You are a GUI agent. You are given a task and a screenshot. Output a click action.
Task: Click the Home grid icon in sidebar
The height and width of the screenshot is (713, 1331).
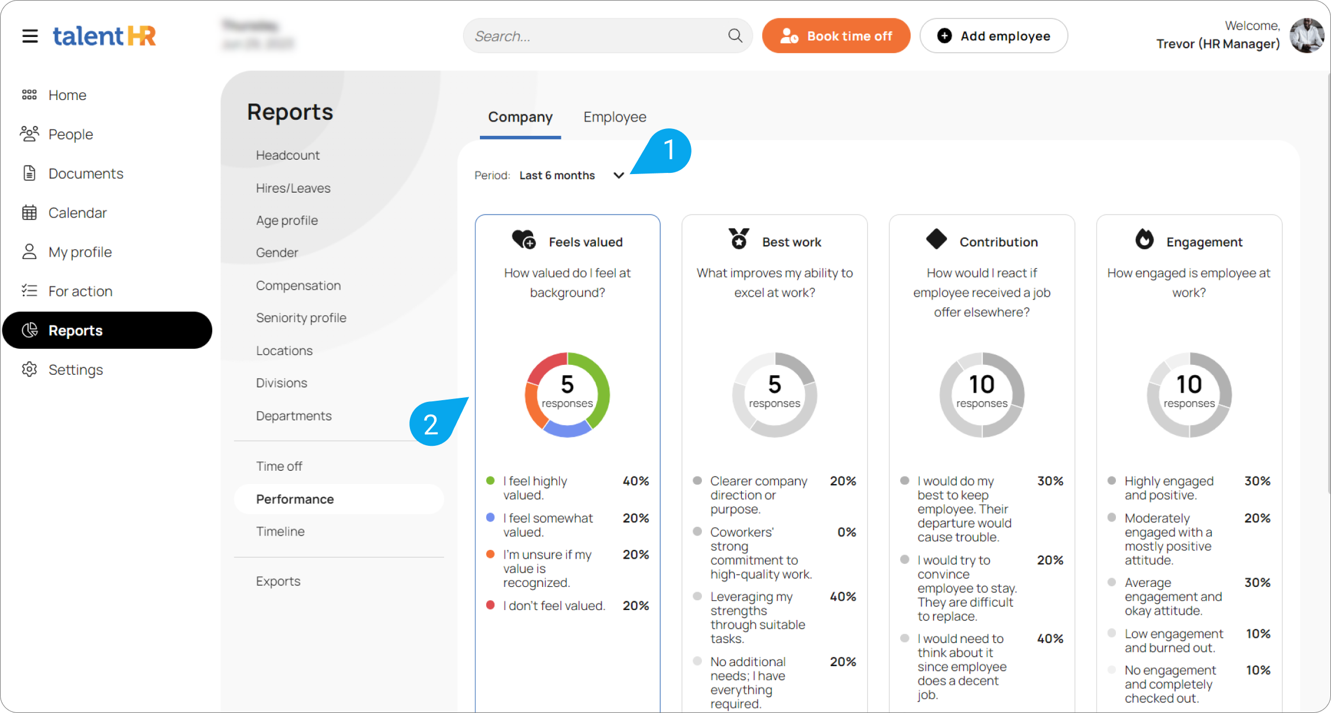tap(29, 95)
